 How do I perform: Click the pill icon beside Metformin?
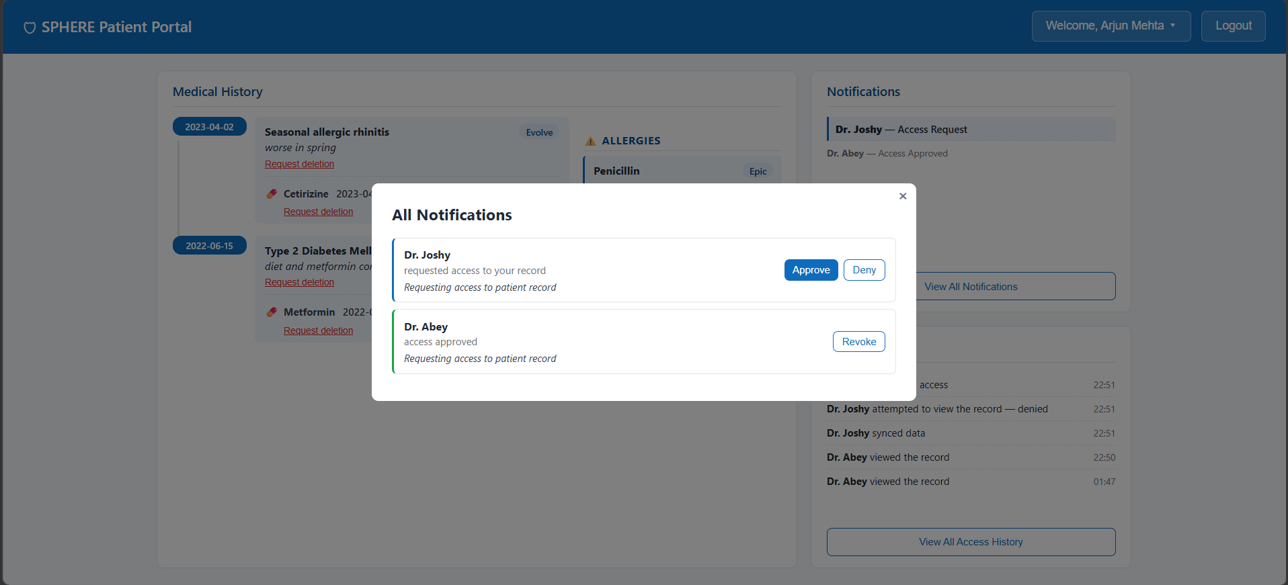click(272, 312)
